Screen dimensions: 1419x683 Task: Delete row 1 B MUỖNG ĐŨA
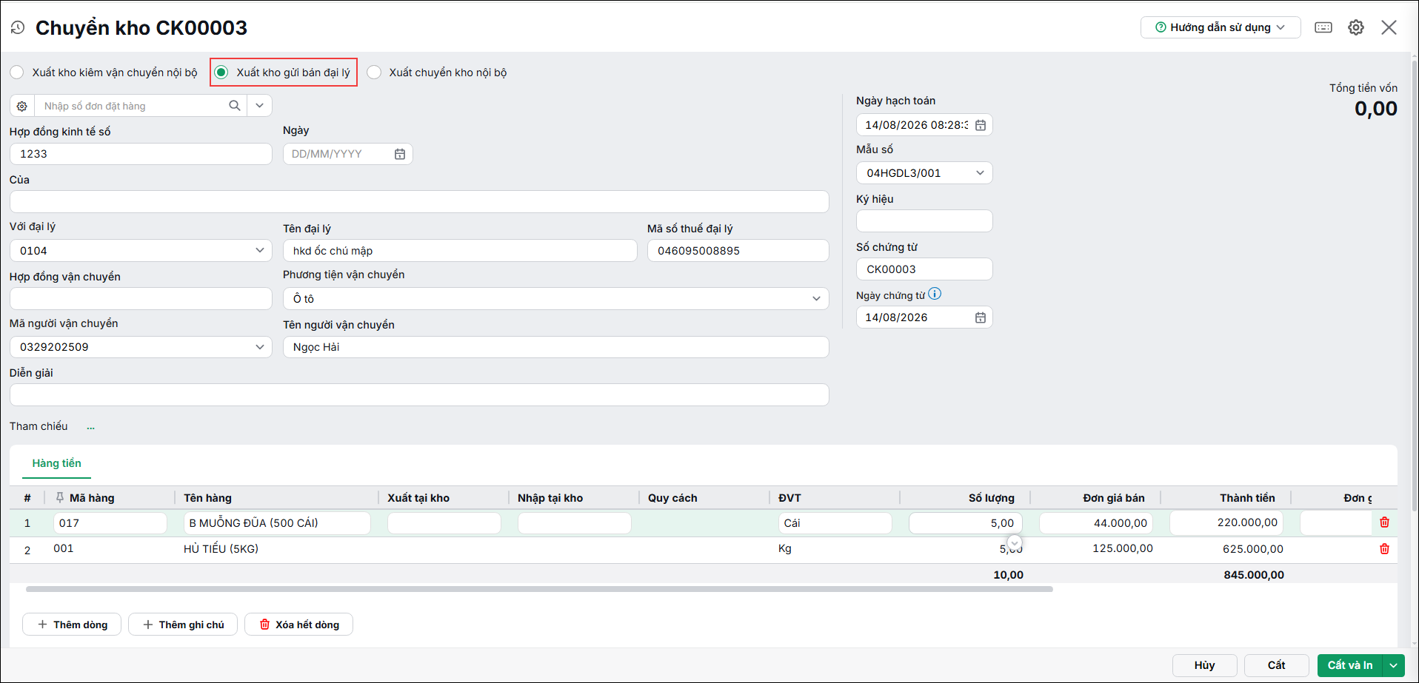click(1384, 522)
